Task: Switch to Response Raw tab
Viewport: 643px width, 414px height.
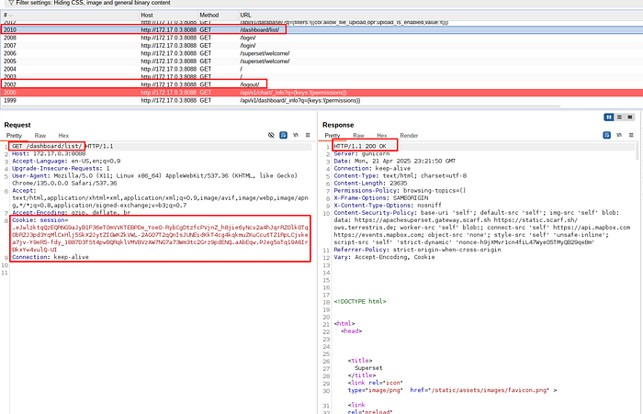Action: (358, 136)
